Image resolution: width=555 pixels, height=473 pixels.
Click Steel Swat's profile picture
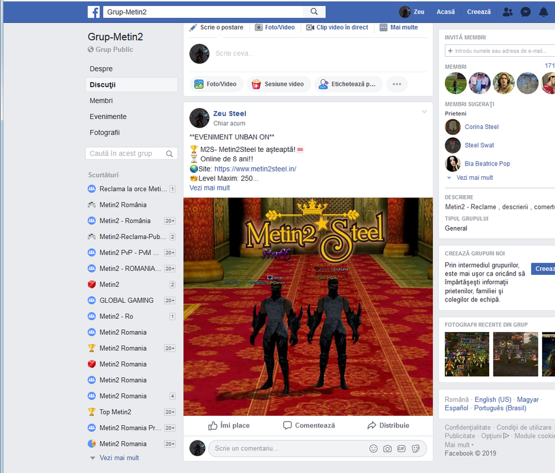[x=453, y=145]
